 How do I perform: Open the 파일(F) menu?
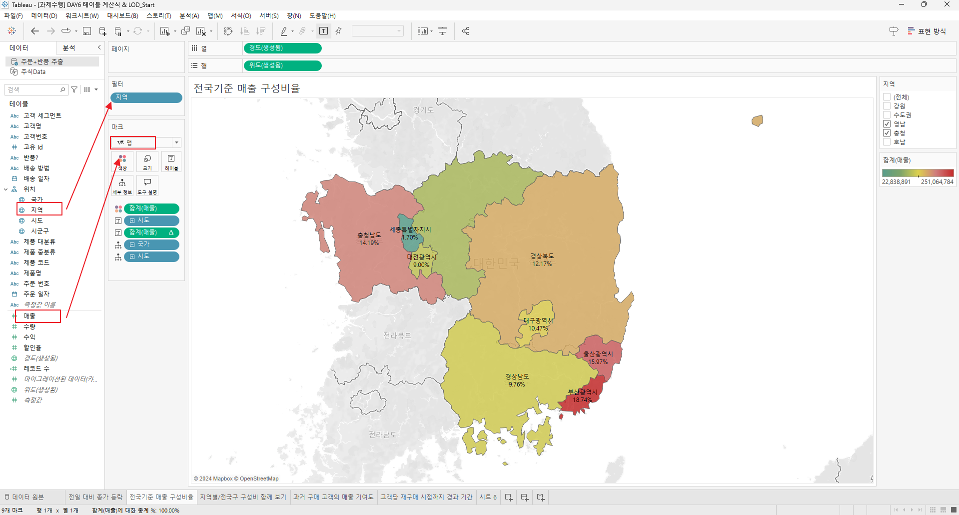click(13, 15)
